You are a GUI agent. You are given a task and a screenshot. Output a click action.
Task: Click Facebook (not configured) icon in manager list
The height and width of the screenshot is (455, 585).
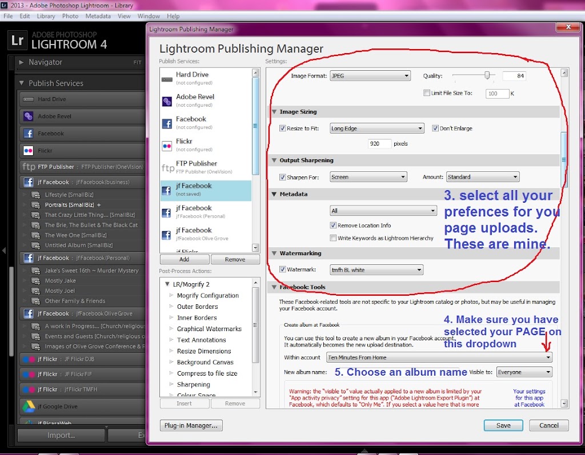(x=167, y=123)
